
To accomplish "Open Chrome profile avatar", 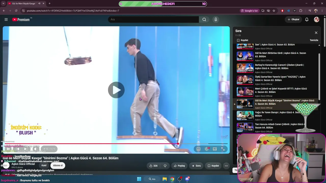I will [x=316, y=11].
